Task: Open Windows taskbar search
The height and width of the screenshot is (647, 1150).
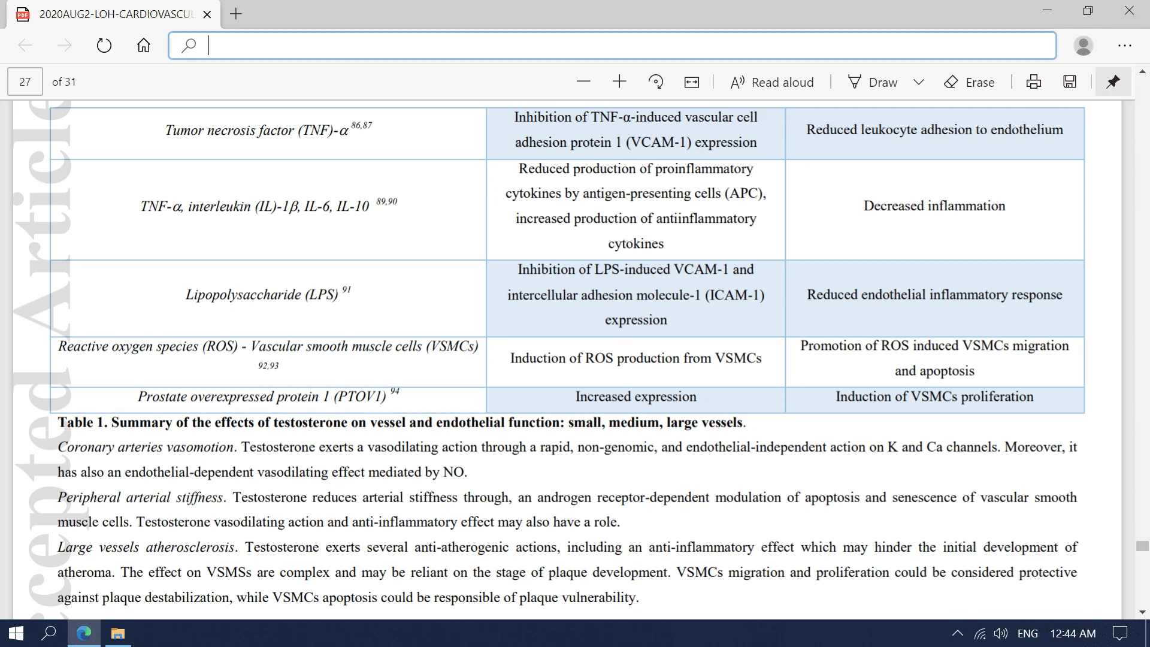Action: (49, 633)
